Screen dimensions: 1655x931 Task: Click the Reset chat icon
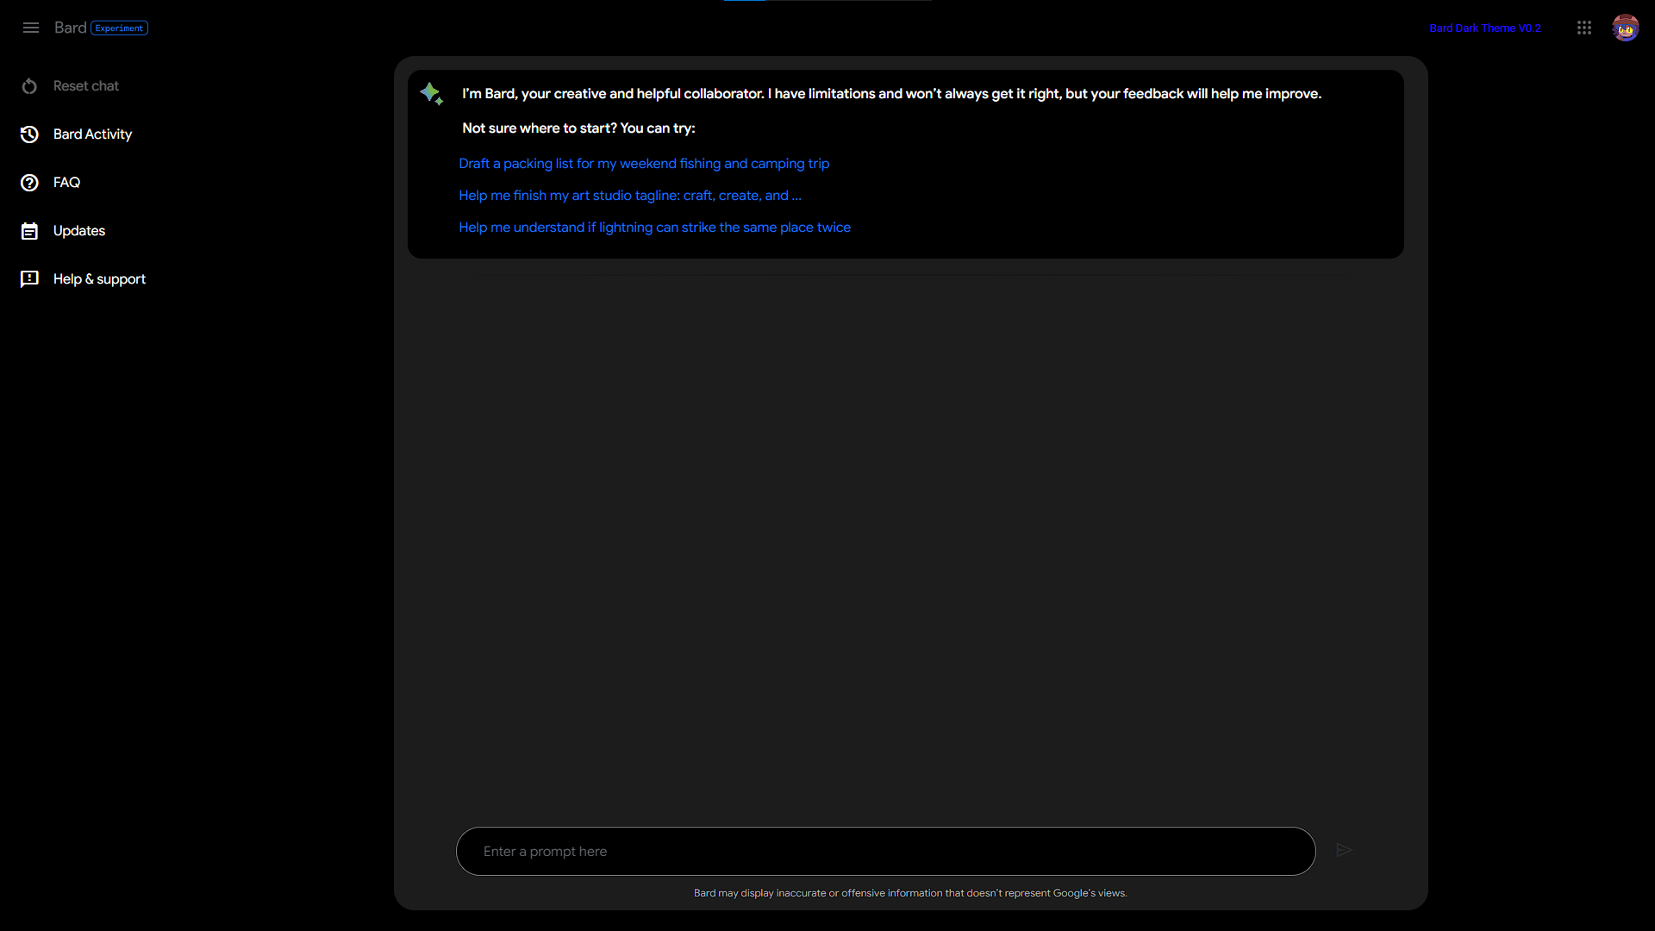tap(29, 86)
